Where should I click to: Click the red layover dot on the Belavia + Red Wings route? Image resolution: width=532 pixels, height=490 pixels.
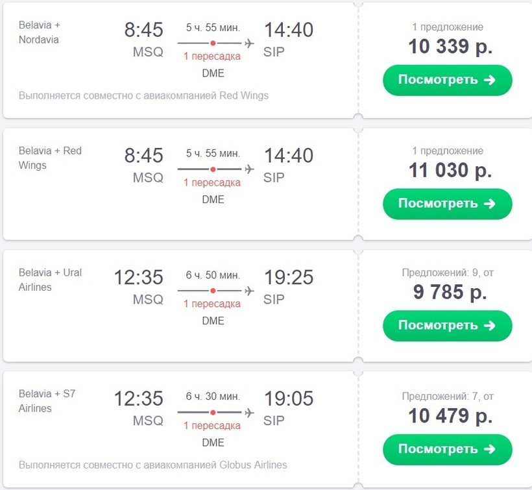pyautogui.click(x=213, y=169)
